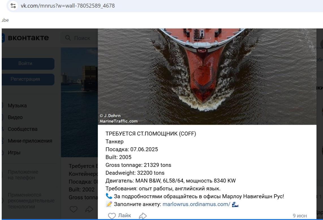Share the post with the arrow icon

[143, 216]
